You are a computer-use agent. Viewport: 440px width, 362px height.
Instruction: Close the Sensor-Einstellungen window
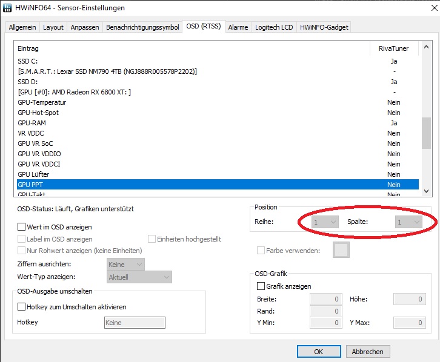pos(434,8)
